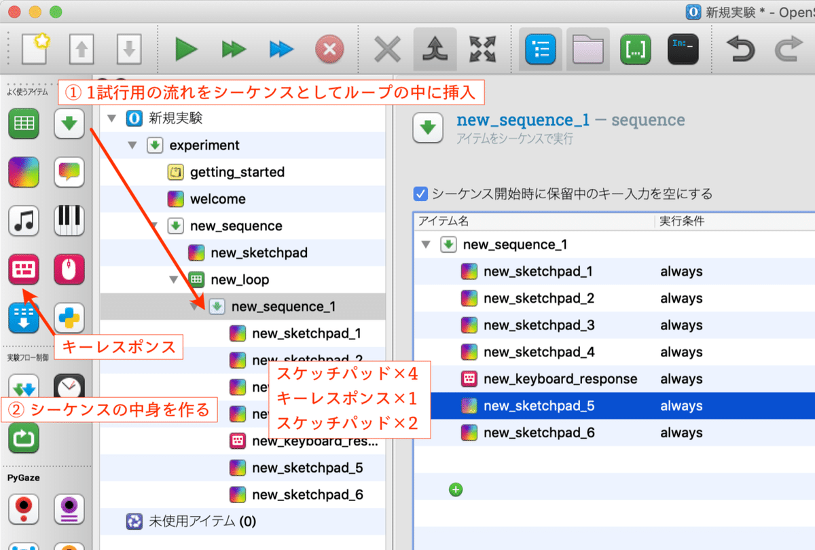Image resolution: width=815 pixels, height=550 pixels.
Task: Collapse the experiment sequence node
Action: point(133,145)
